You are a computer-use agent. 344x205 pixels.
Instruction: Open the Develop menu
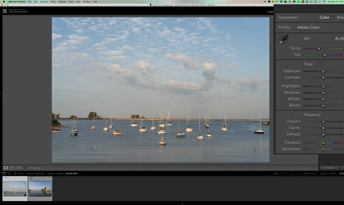44,1
